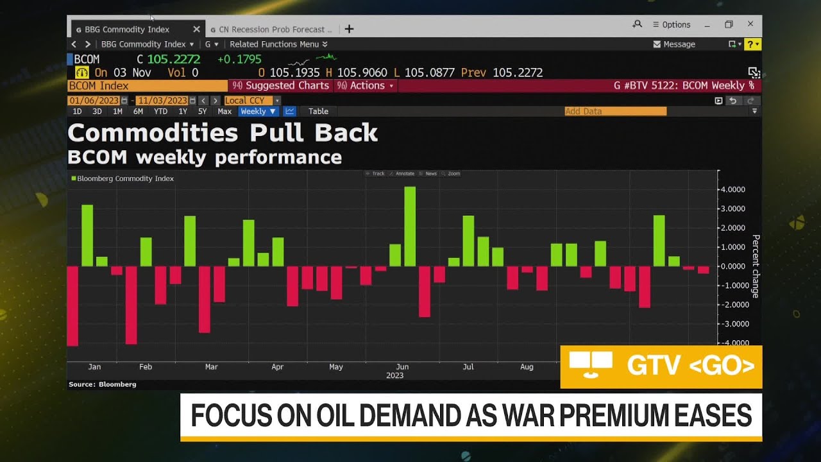Open a new tab with the plus icon
821x462 pixels.
pos(349,29)
